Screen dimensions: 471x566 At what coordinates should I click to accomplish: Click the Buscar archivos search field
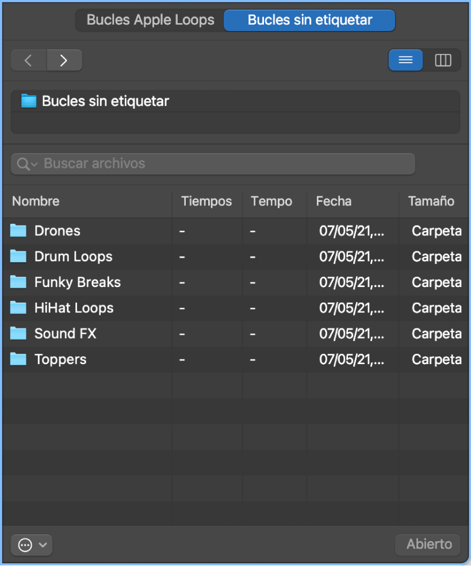tap(213, 163)
